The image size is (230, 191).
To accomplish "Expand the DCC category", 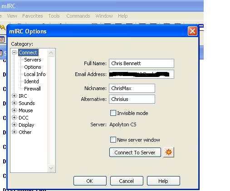I will pyautogui.click(x=14, y=118).
